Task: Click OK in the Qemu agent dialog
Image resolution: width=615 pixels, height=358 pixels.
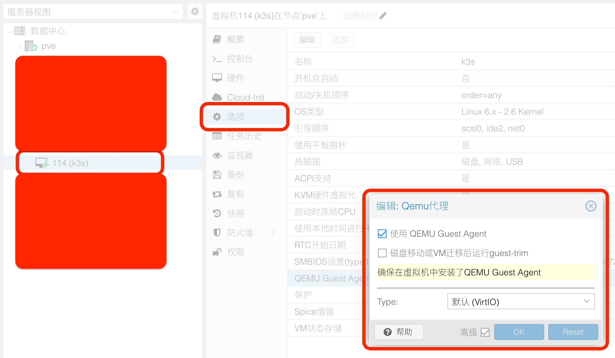Action: click(x=519, y=332)
